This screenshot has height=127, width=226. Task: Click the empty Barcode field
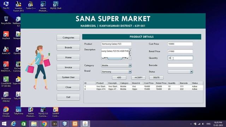pos(180,65)
